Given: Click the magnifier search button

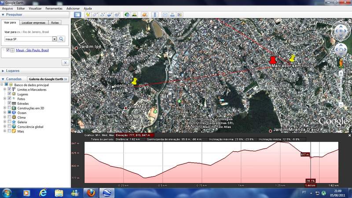Looking at the screenshot, I should point(61,39).
